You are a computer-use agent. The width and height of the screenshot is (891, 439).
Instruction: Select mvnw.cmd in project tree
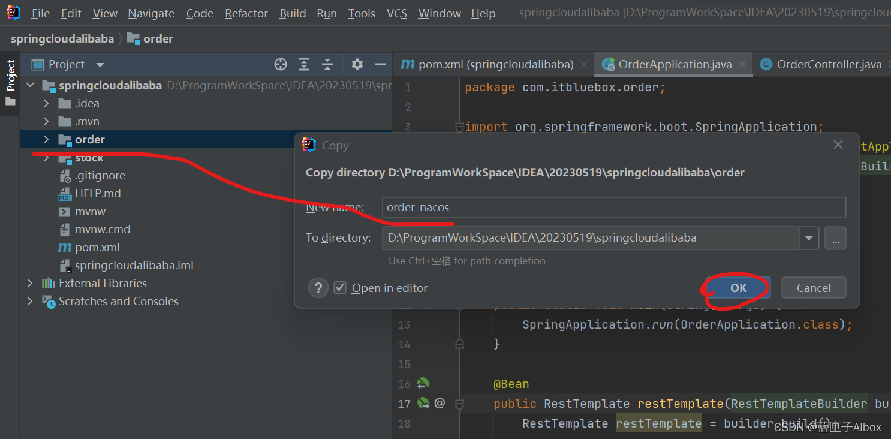coord(103,229)
